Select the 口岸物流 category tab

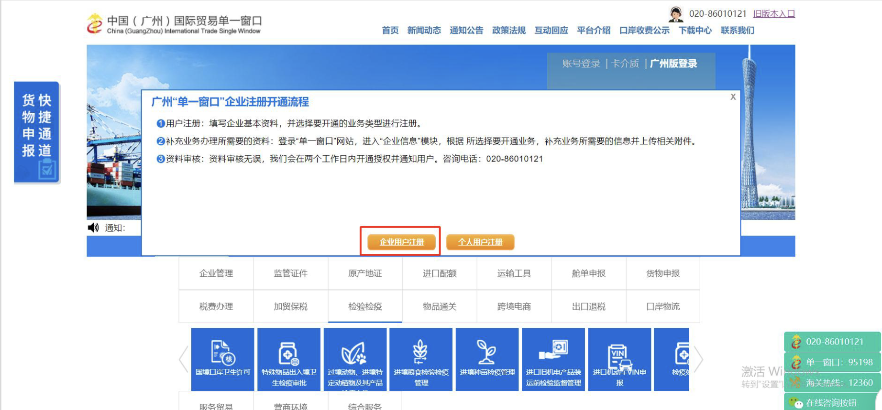663,306
